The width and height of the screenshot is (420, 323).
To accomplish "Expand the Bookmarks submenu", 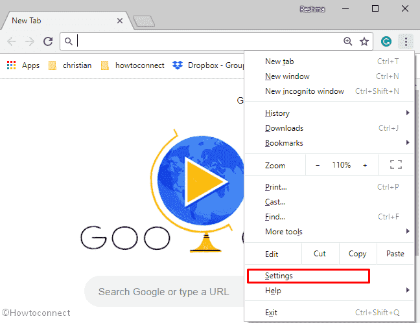I will pyautogui.click(x=329, y=143).
